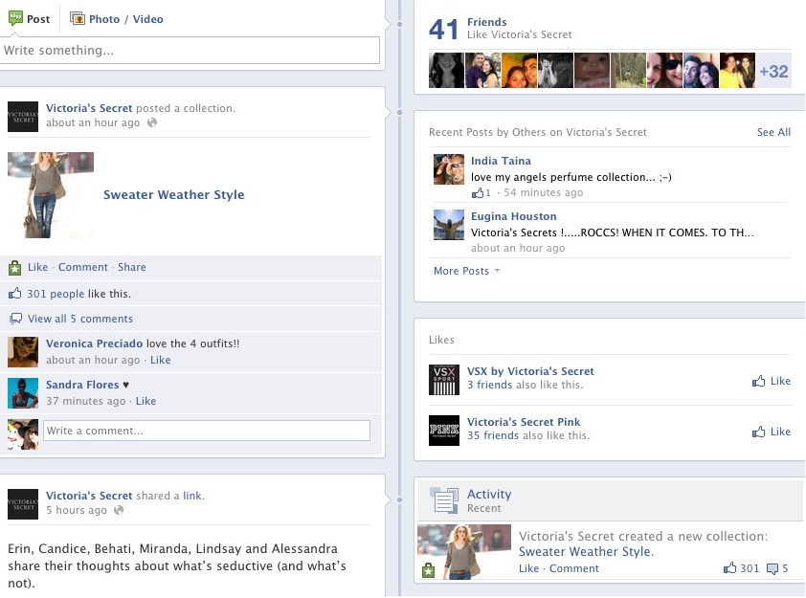Image resolution: width=806 pixels, height=598 pixels.
Task: Click Comment on the collection post
Action: coord(82,267)
